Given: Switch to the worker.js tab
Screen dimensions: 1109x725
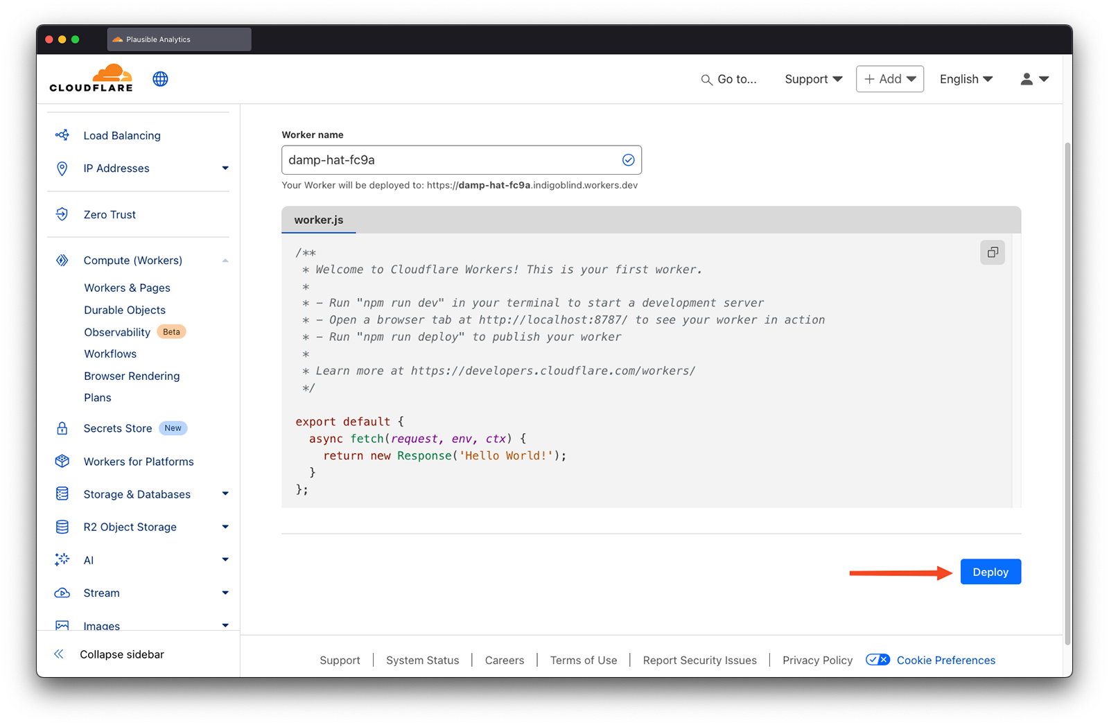Looking at the screenshot, I should coord(318,220).
